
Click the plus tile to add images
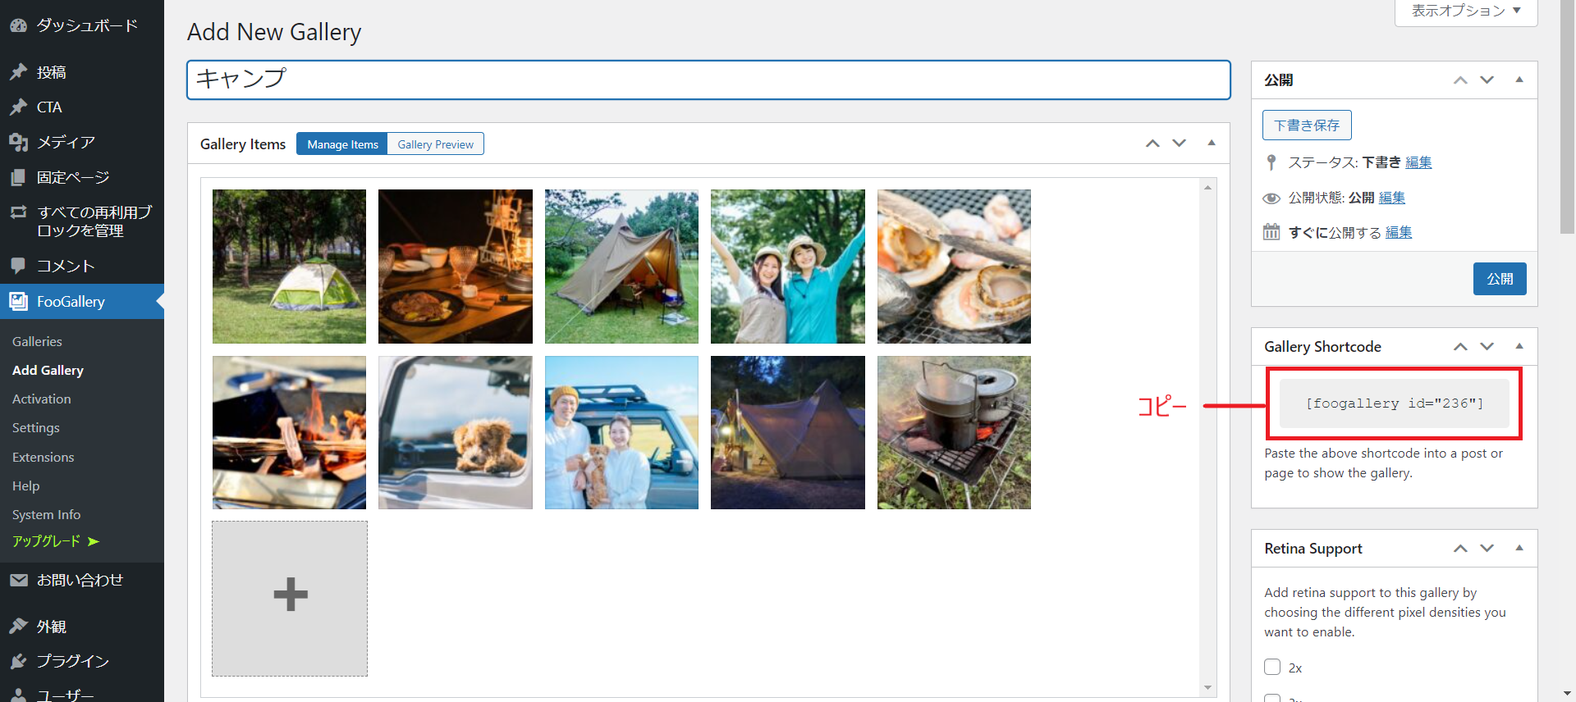point(290,598)
